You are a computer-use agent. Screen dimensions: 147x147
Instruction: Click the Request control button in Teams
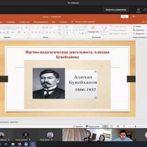tap(116, 10)
